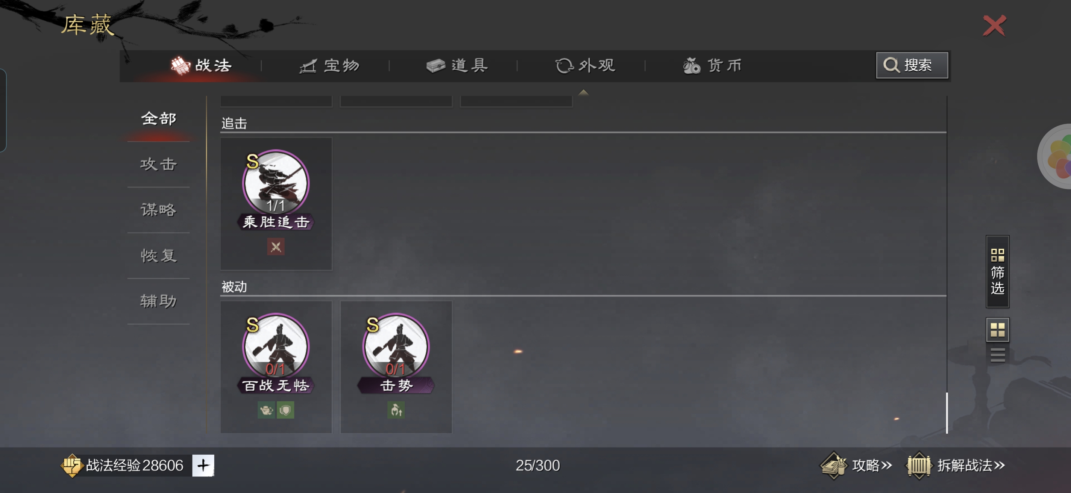
Task: Switch to grid view layout
Action: [x=997, y=330]
